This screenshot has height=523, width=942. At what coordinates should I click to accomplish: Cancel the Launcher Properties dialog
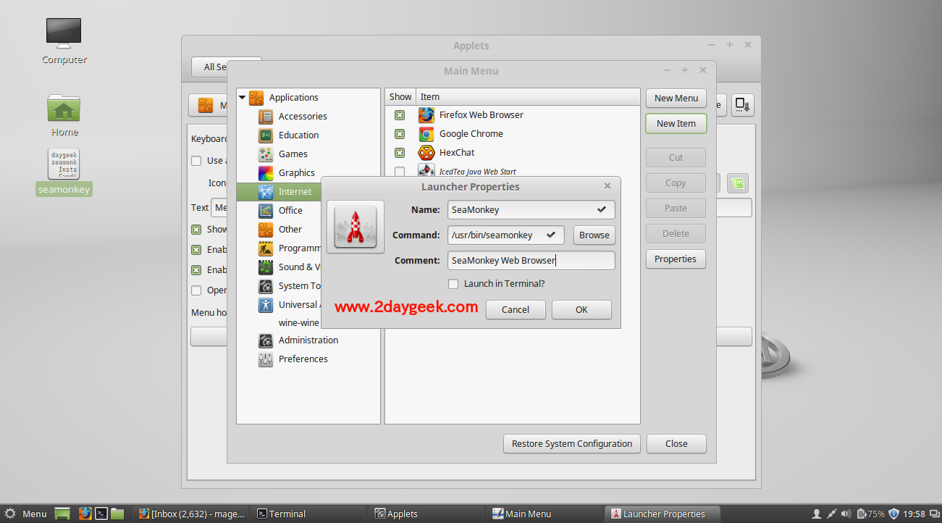[x=516, y=309]
